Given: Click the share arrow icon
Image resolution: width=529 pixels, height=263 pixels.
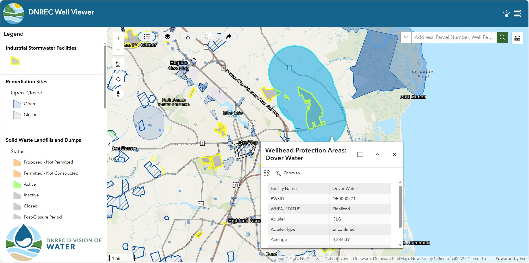Looking at the screenshot, I should click(229, 37).
